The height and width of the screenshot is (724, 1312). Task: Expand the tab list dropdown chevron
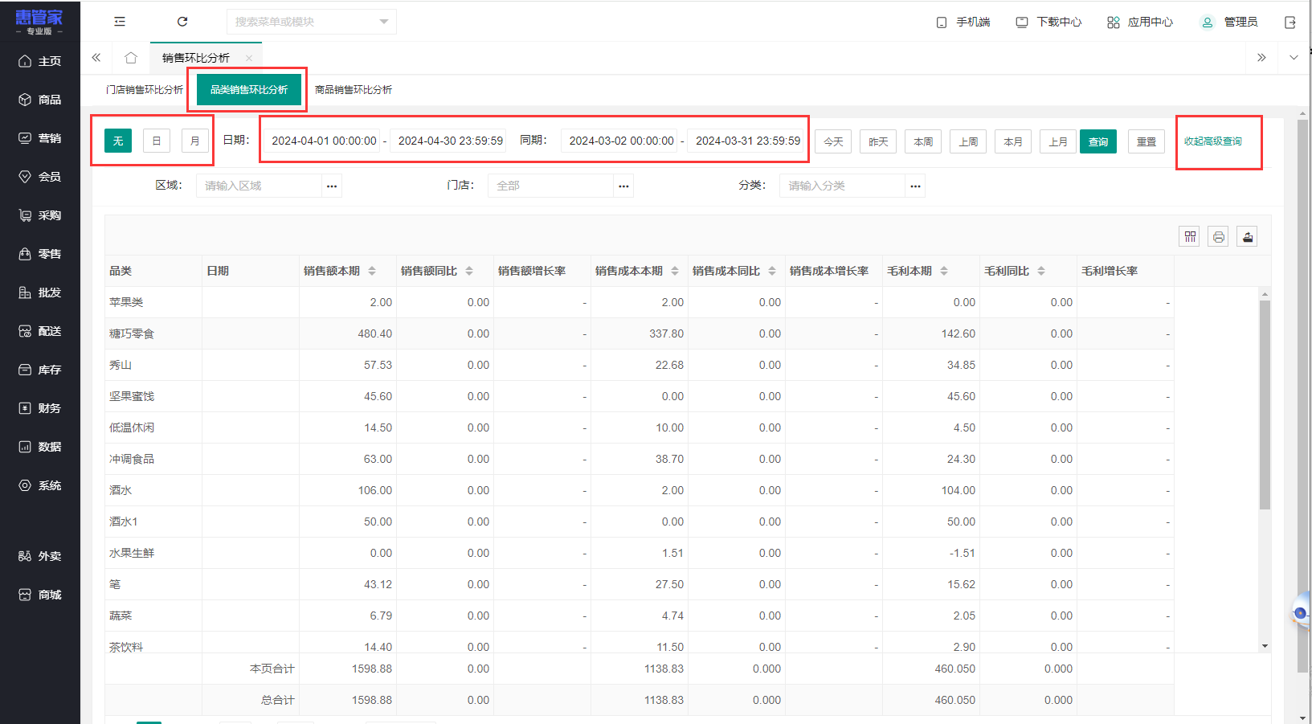point(1294,58)
